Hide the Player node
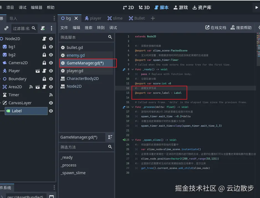This screenshot has width=260, height=198. pos(51,71)
